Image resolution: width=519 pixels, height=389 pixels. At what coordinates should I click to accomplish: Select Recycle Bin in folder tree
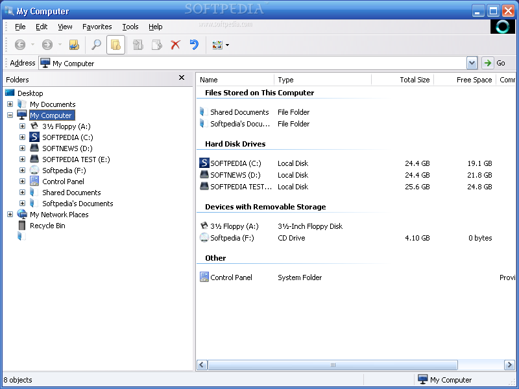point(47,226)
